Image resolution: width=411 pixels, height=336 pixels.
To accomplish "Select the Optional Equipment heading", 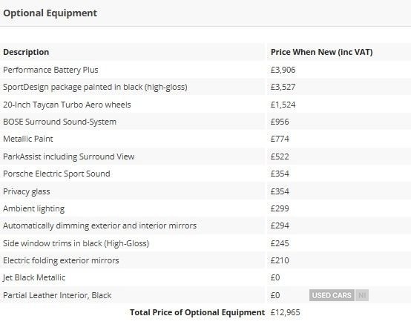I will pyautogui.click(x=50, y=13).
